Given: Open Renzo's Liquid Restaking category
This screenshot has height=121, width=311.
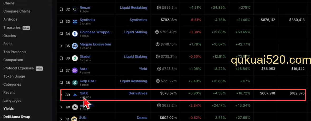Looking at the screenshot, I should 133,8.
